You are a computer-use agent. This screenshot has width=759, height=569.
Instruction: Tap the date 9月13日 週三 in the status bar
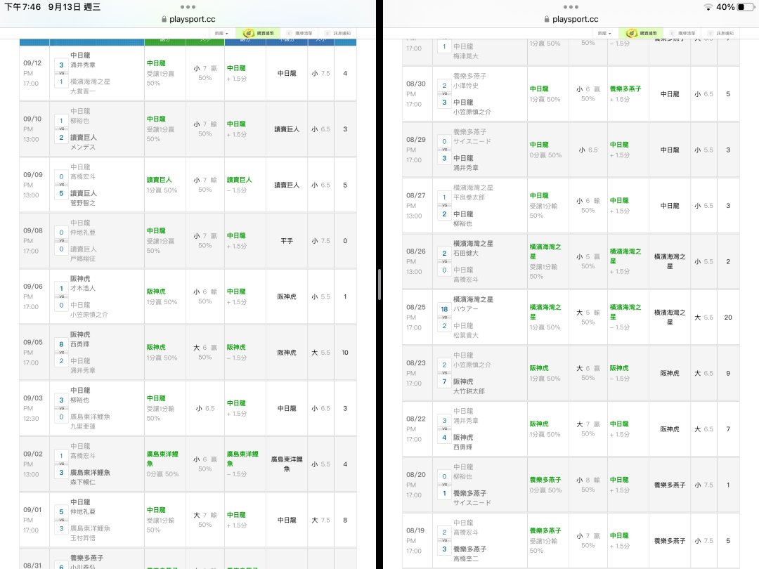click(x=74, y=7)
